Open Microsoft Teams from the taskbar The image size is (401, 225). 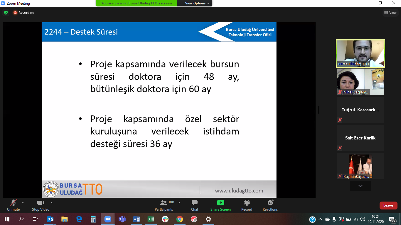pos(122,219)
